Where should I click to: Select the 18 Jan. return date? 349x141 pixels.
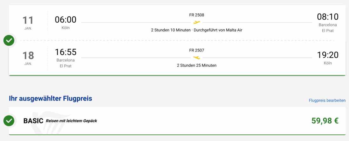[x=28, y=58]
